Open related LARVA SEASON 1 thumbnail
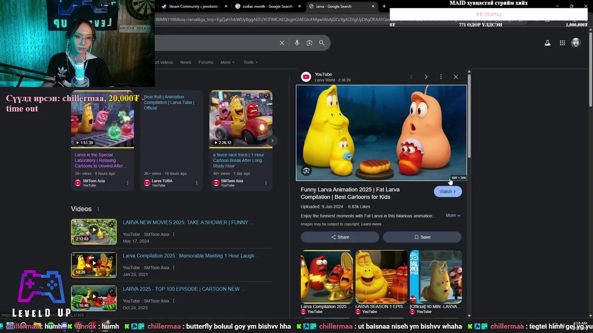This screenshot has width=593, height=333. tap(381, 277)
